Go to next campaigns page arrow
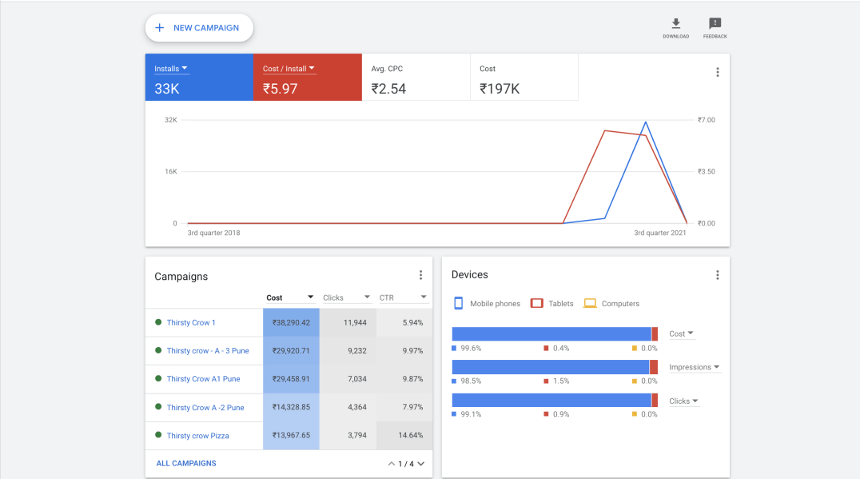This screenshot has height=479, width=860. pos(420,464)
